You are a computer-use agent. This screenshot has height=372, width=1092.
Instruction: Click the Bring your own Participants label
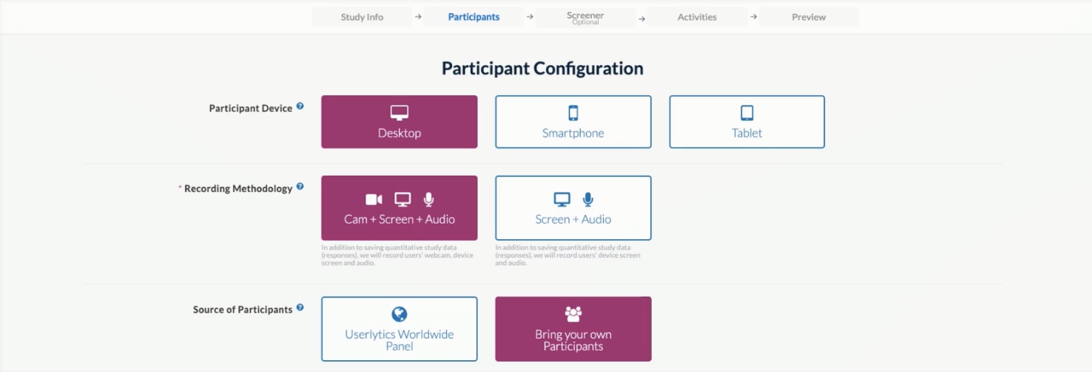tap(573, 340)
